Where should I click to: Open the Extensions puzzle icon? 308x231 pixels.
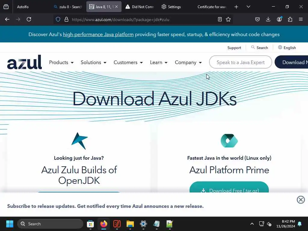(x=290, y=19)
